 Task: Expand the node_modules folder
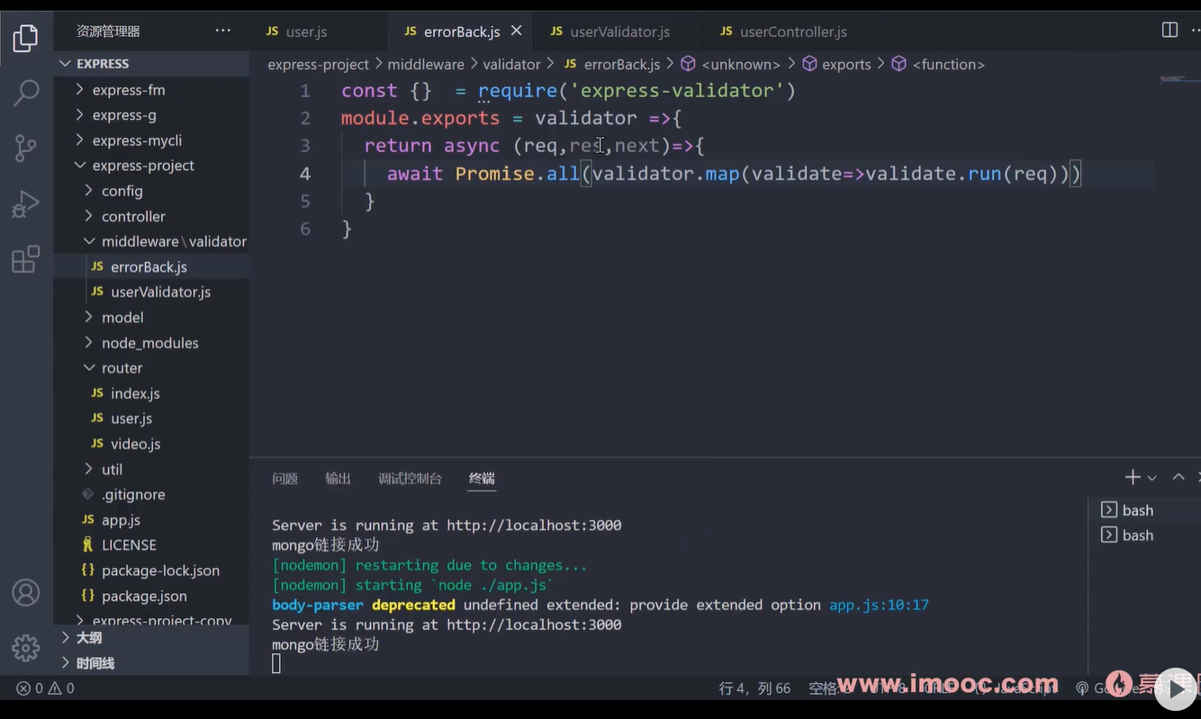coord(151,343)
